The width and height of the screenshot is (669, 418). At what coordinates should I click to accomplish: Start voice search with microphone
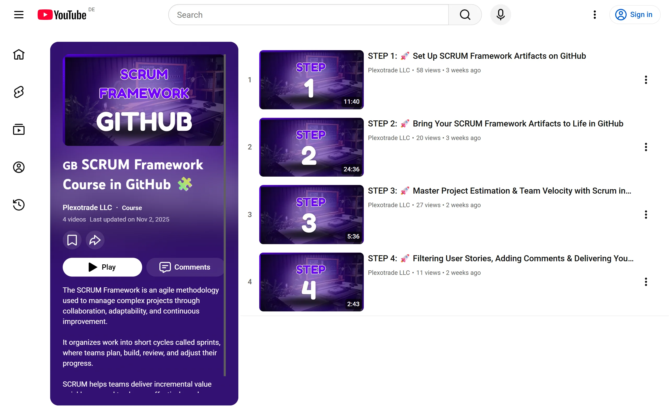[500, 15]
